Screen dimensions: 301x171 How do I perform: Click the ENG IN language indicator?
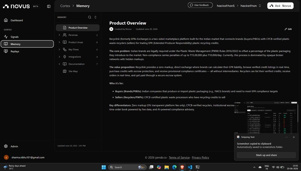click(x=267, y=167)
